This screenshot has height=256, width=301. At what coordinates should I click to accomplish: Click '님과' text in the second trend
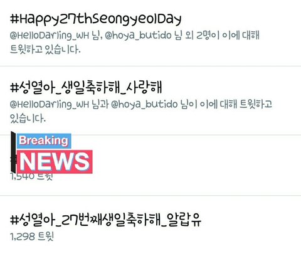[x=100, y=104]
